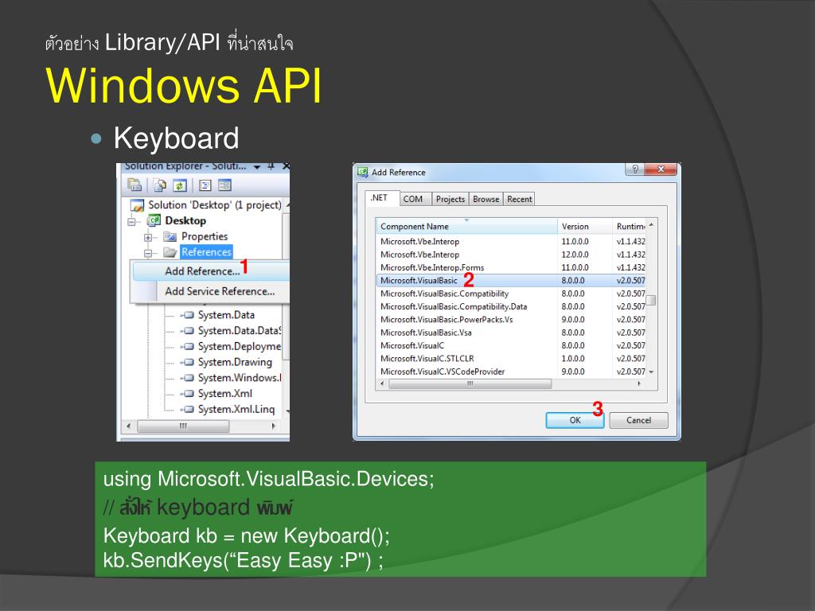Sort by Component Name column header

(466, 227)
